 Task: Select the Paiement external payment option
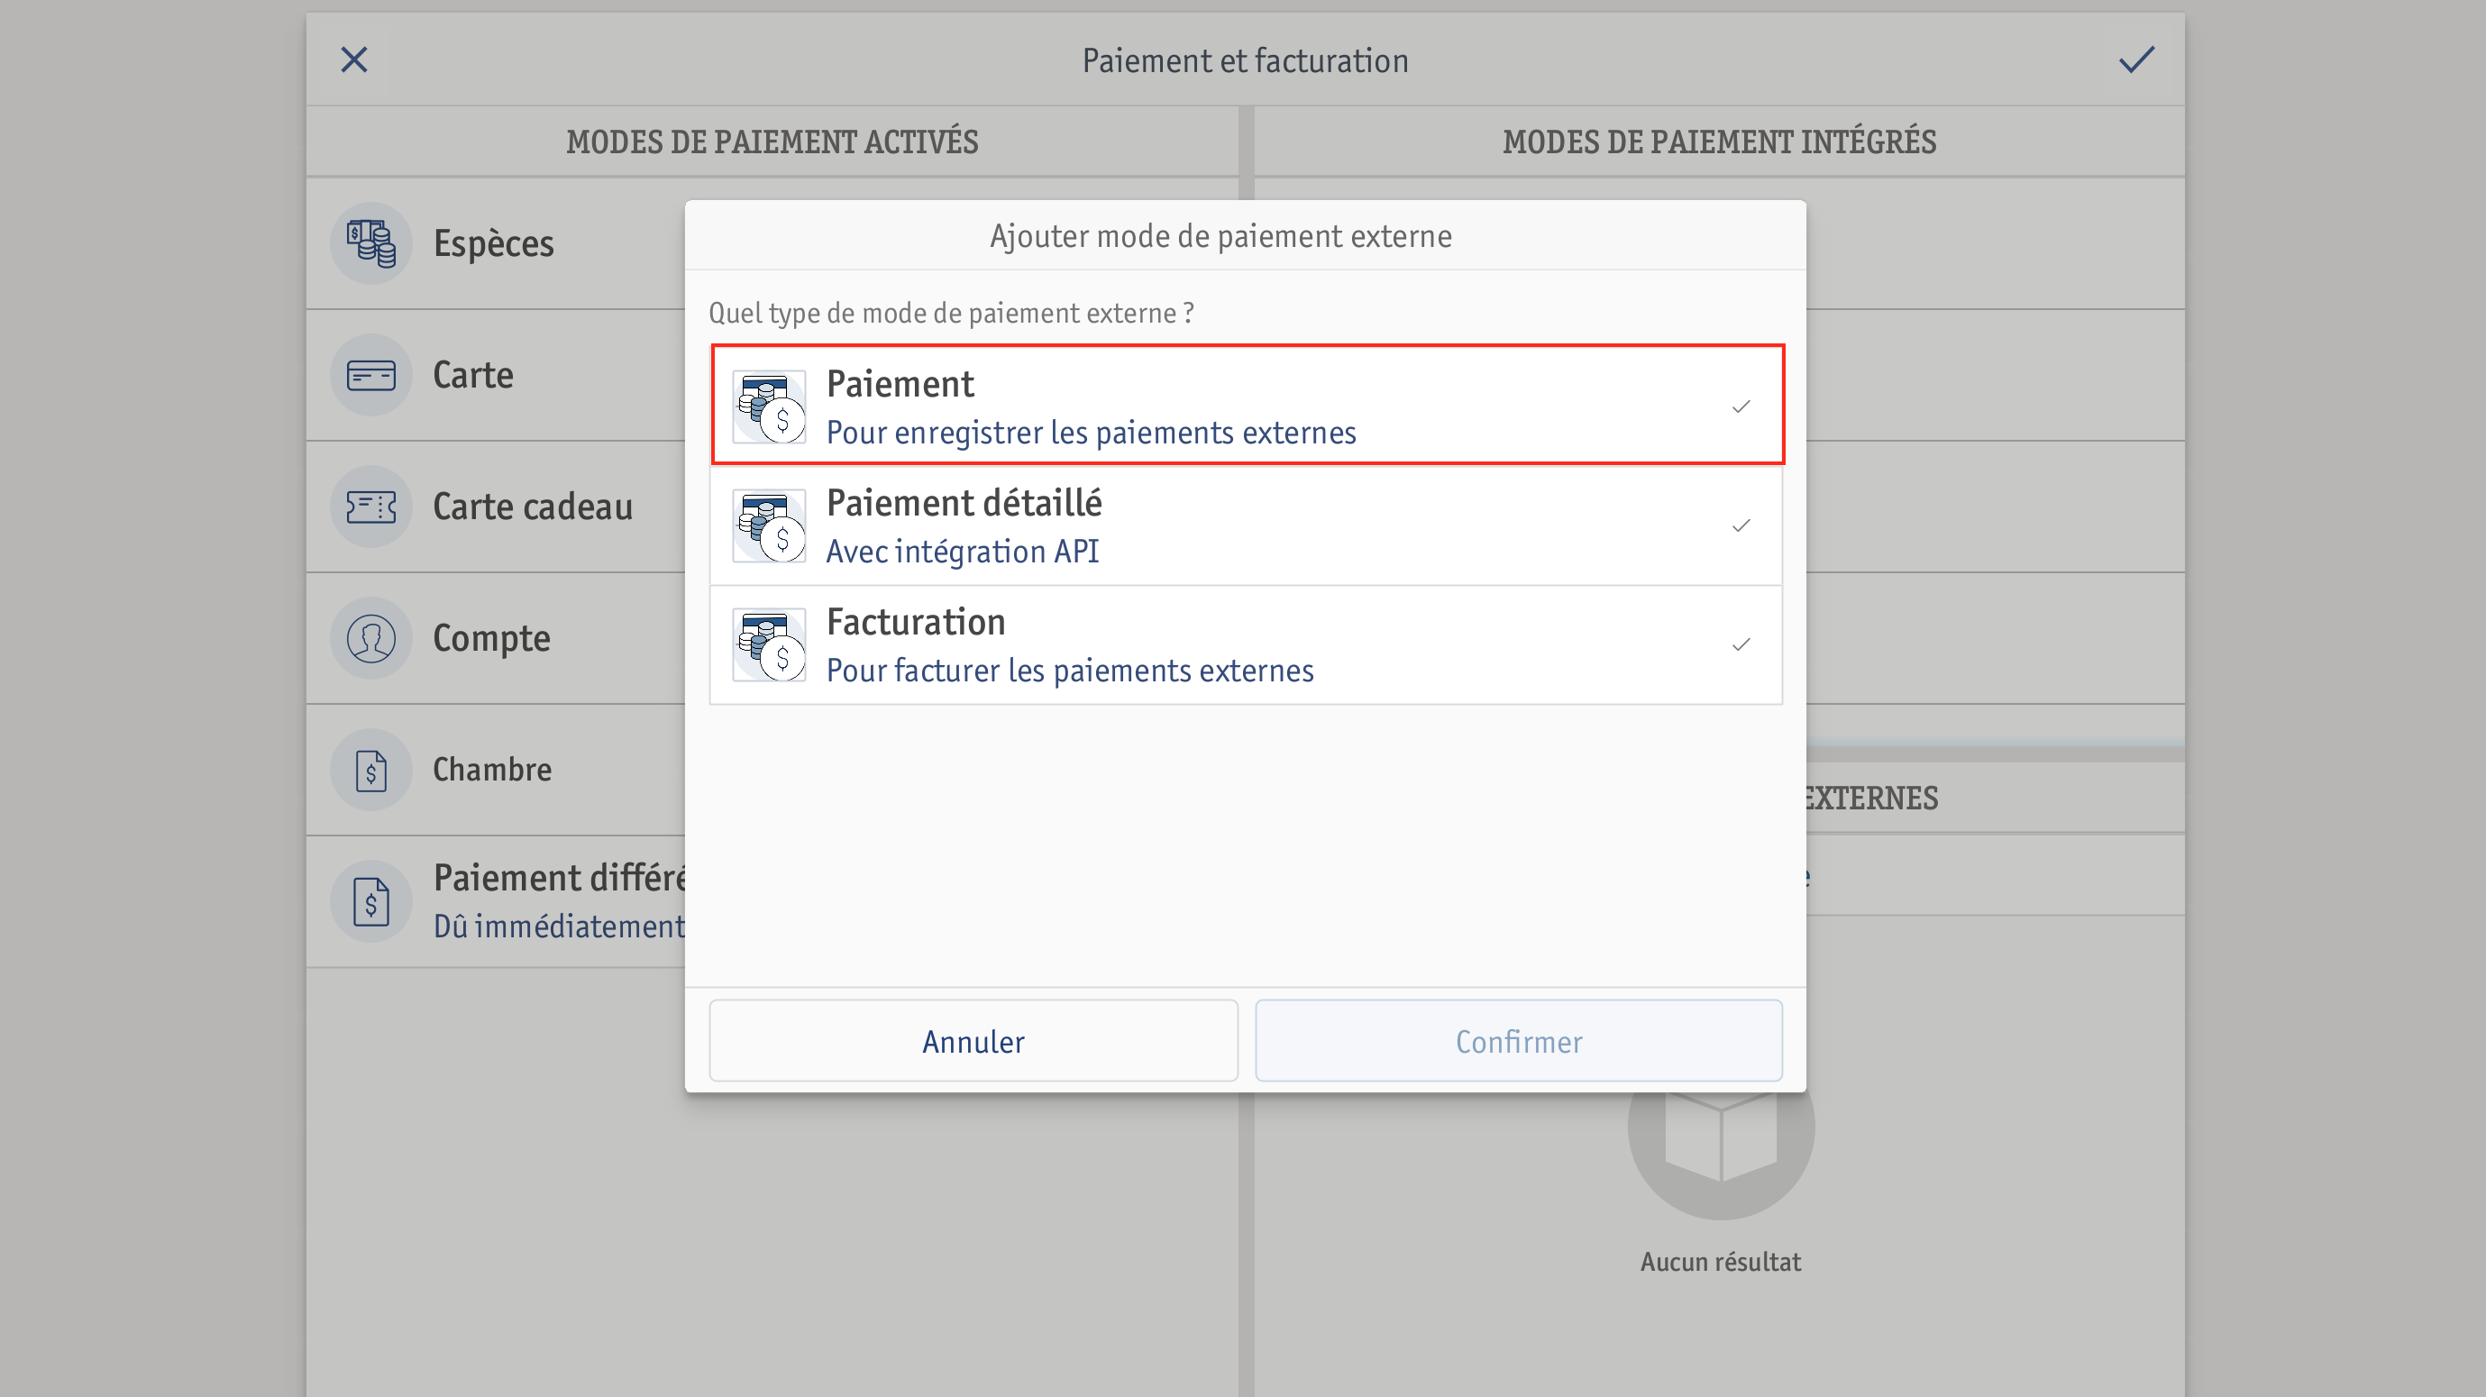coord(1247,406)
